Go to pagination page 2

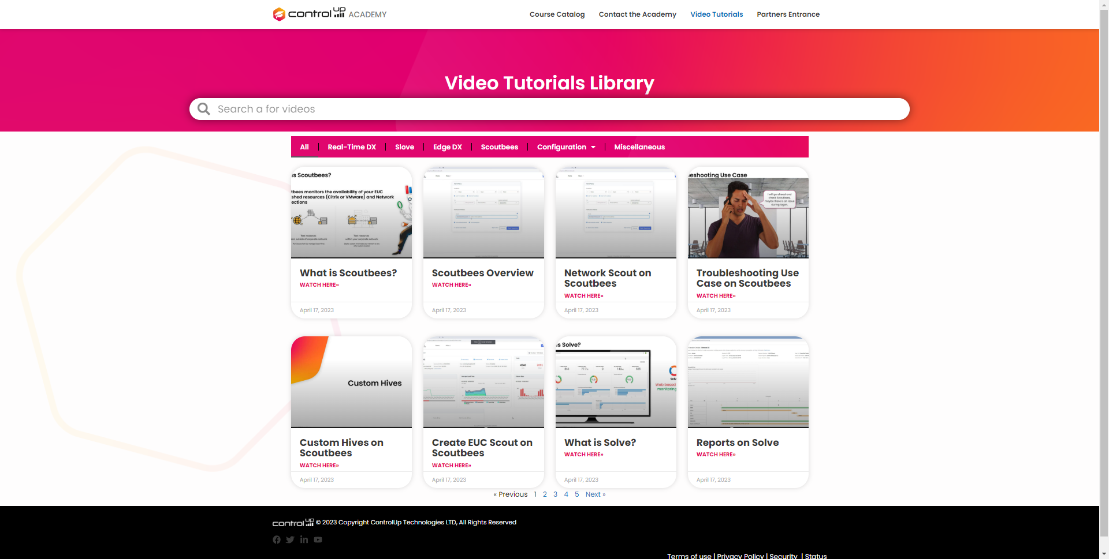coord(545,494)
